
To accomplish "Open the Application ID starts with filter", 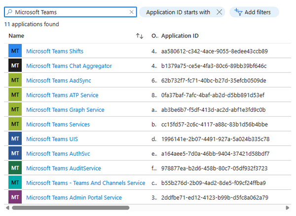I will coord(178,12).
